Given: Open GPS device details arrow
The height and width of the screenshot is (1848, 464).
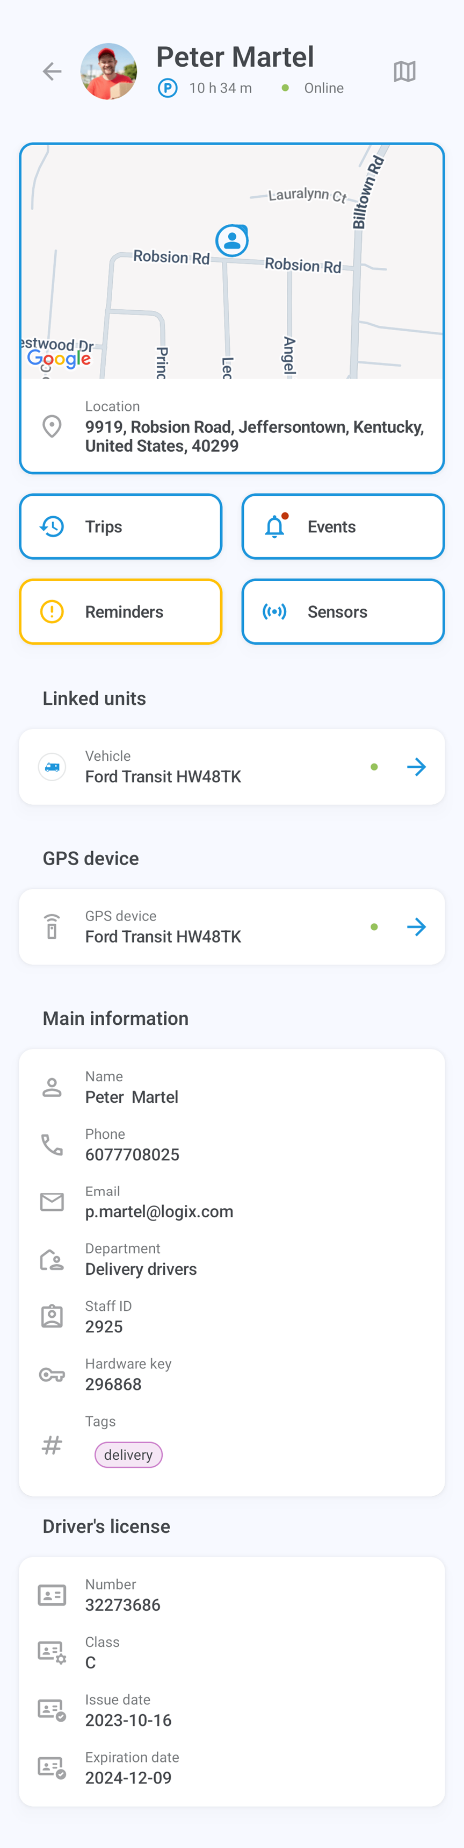Looking at the screenshot, I should (x=416, y=927).
